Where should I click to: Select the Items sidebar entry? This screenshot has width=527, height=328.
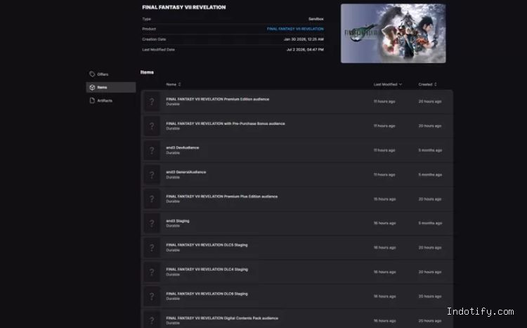click(110, 87)
